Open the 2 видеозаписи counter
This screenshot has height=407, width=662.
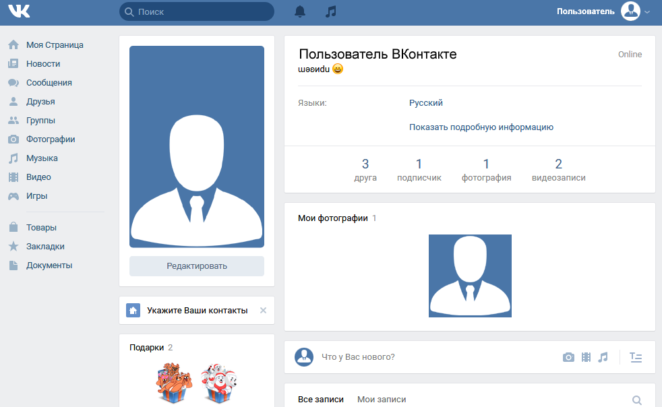point(559,170)
